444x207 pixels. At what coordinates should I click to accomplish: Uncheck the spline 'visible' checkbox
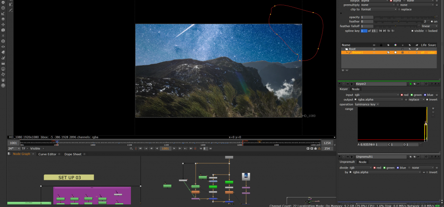coord(412,31)
